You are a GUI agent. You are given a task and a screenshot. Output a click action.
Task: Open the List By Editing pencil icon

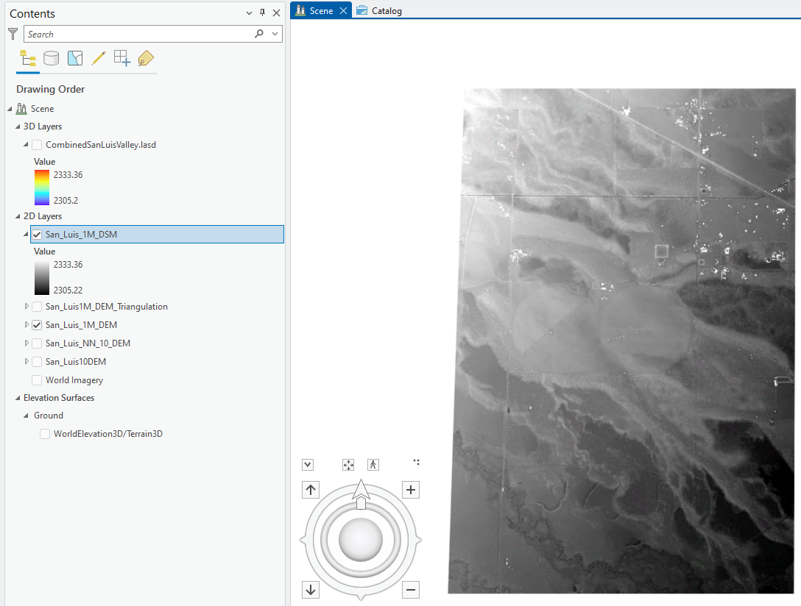click(98, 58)
